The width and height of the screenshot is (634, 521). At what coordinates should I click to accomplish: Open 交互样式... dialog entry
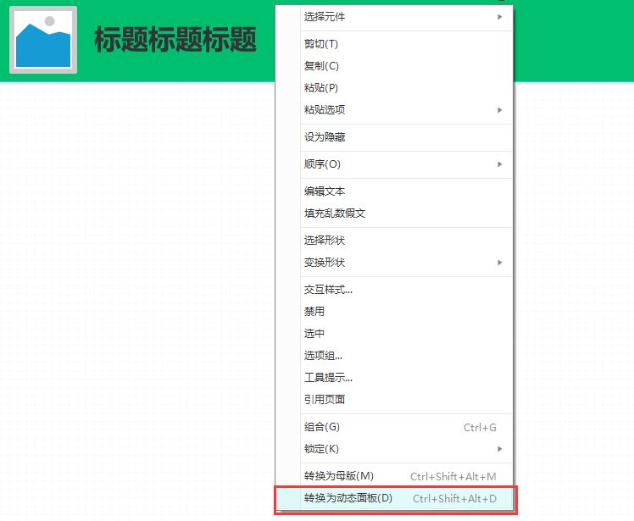pyautogui.click(x=328, y=290)
